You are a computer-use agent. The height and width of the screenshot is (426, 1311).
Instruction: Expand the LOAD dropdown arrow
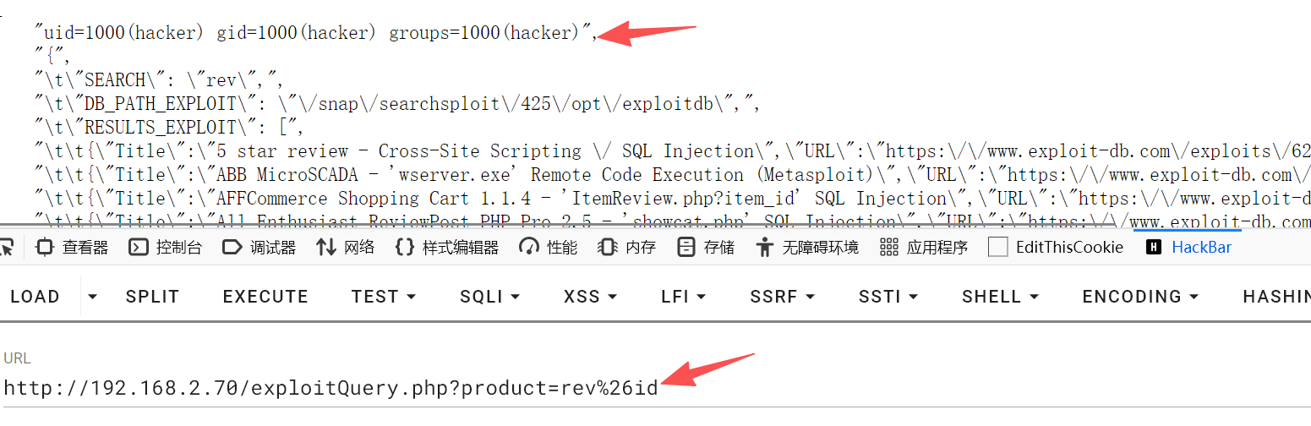(92, 297)
